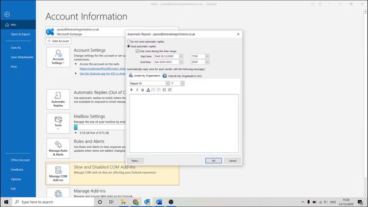Show hidden system tray icons

[302, 202]
